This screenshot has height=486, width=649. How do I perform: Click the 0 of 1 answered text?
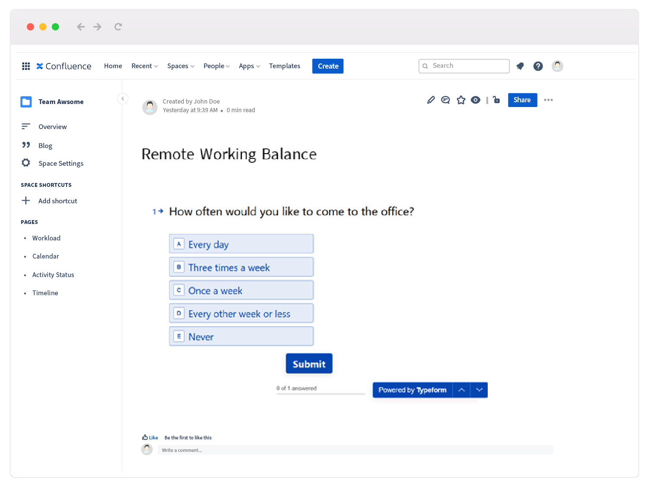pos(297,388)
